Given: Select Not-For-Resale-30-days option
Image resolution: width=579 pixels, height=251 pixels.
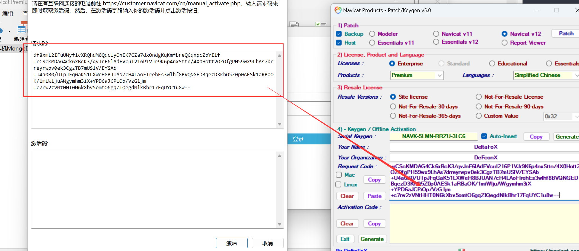Looking at the screenshot, I should (x=393, y=107).
